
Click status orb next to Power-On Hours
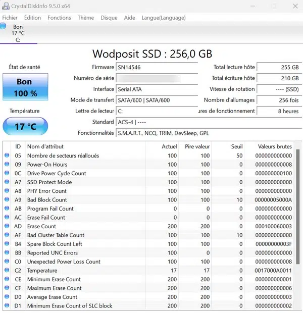(7, 165)
